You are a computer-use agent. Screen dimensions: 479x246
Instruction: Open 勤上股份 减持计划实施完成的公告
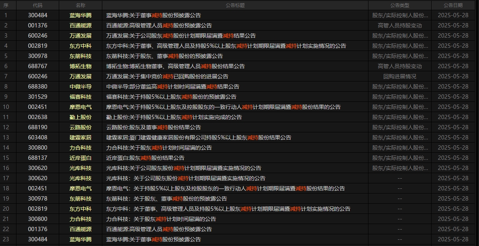point(174,117)
